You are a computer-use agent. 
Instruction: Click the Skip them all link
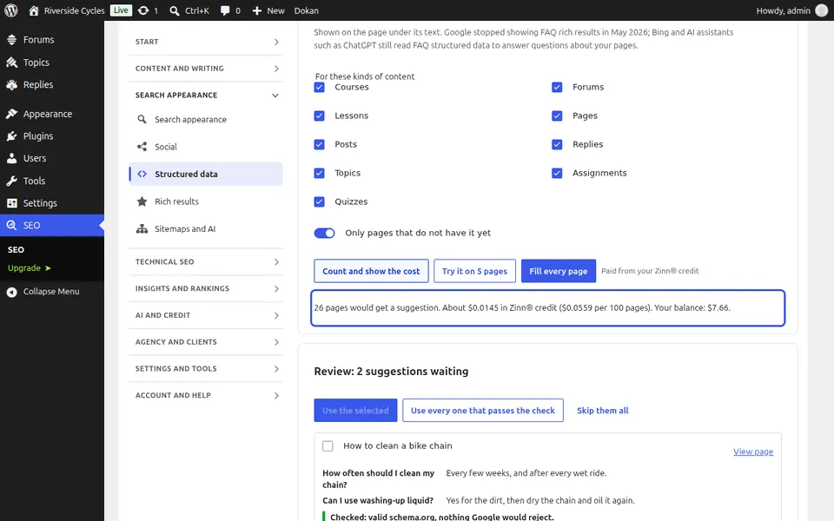click(603, 411)
